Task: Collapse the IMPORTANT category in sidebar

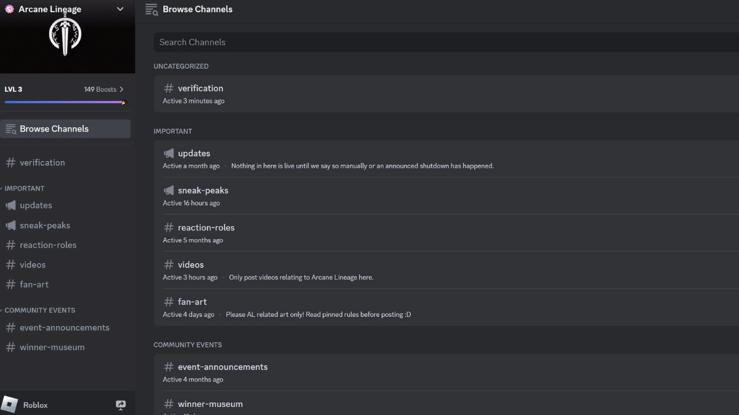Action: 25,188
